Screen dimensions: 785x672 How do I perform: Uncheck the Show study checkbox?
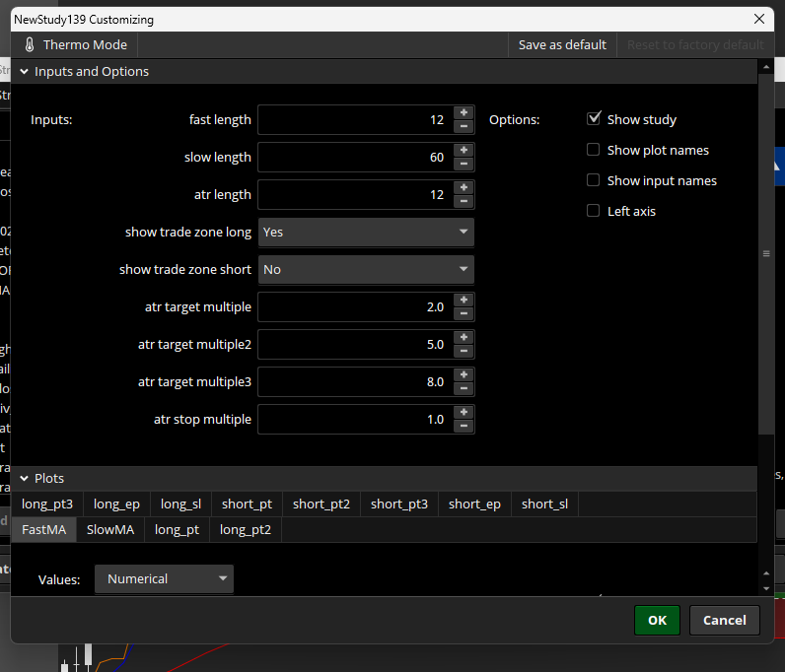594,119
